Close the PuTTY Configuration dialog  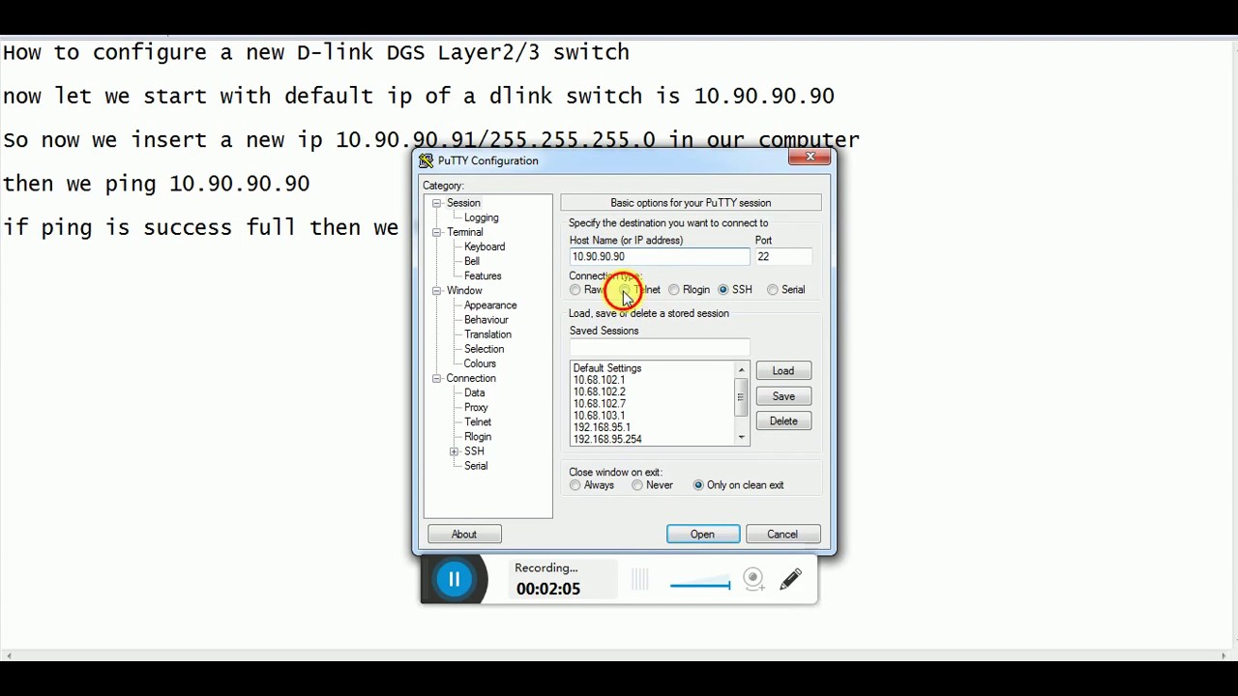pyautogui.click(x=811, y=158)
